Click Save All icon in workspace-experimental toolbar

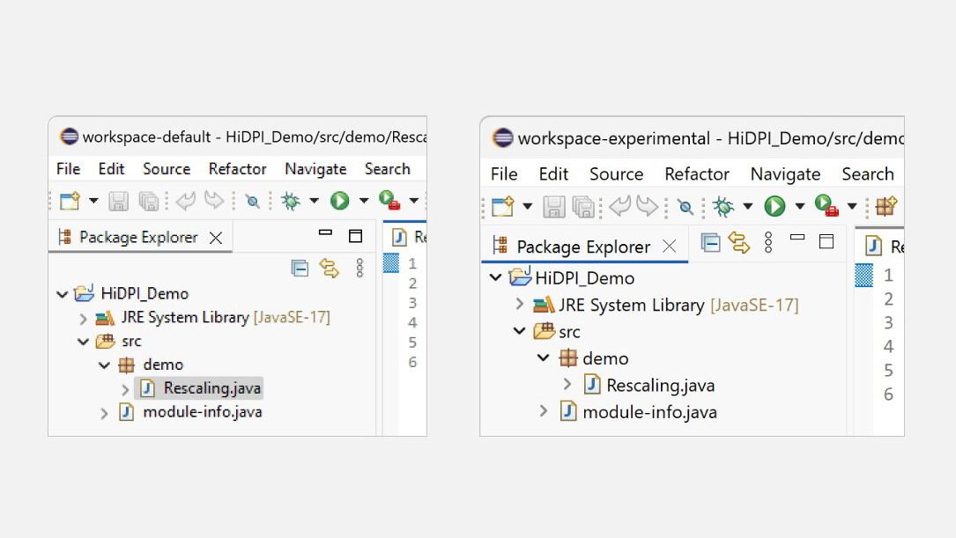coord(583,207)
